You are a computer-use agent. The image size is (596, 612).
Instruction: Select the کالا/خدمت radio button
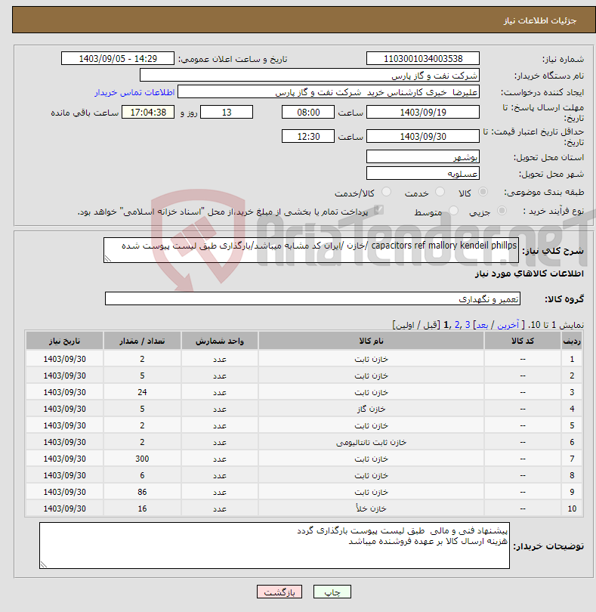(x=387, y=192)
